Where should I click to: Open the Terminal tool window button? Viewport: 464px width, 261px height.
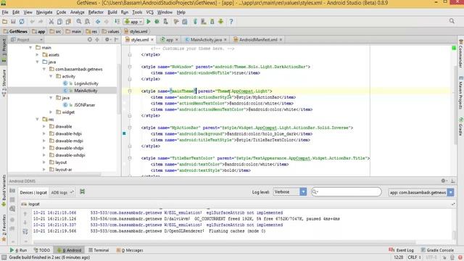(99, 250)
